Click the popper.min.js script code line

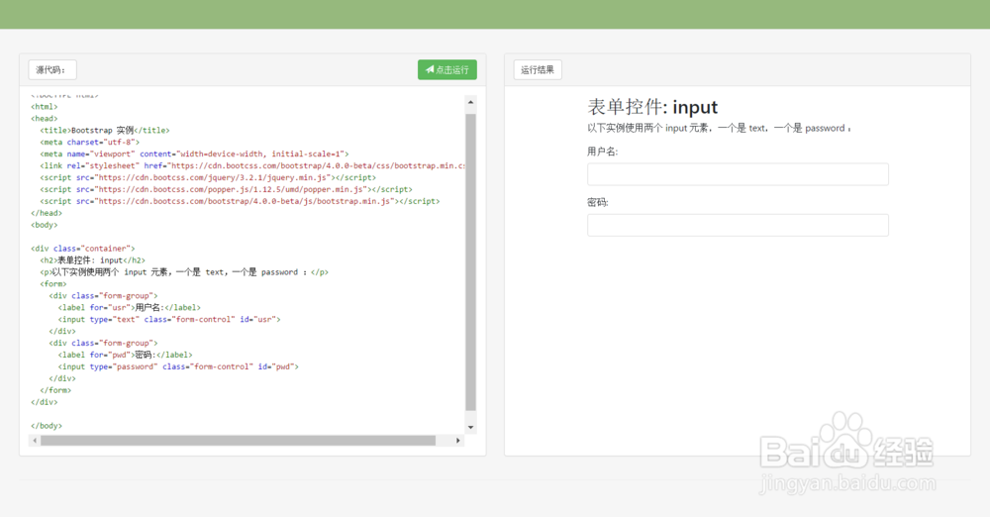226,189
